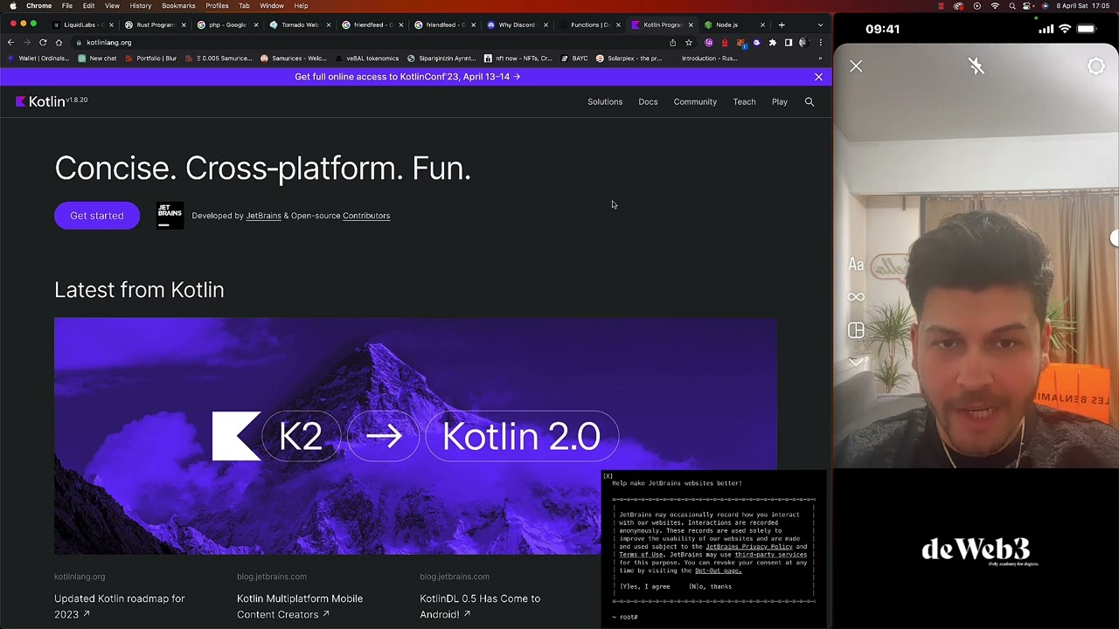Open the Wallet | Ordinals bookmark
Screen dimensions: 1119x629
click(x=38, y=59)
